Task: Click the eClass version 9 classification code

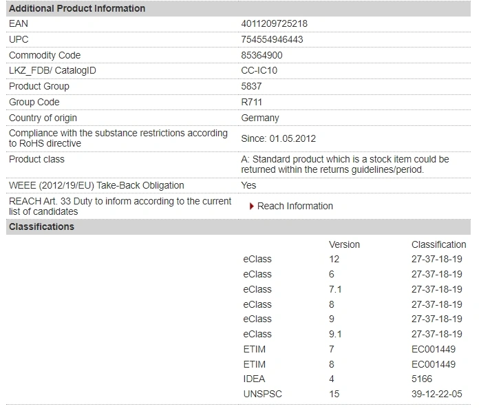Action: click(437, 319)
